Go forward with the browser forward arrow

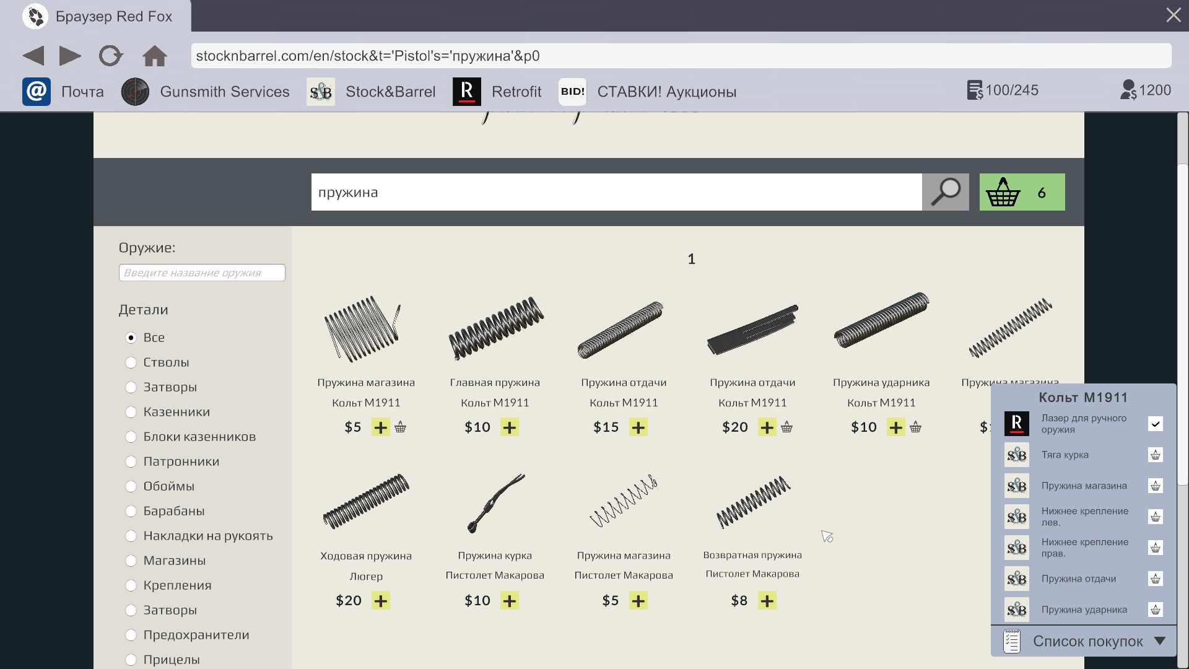tap(70, 56)
